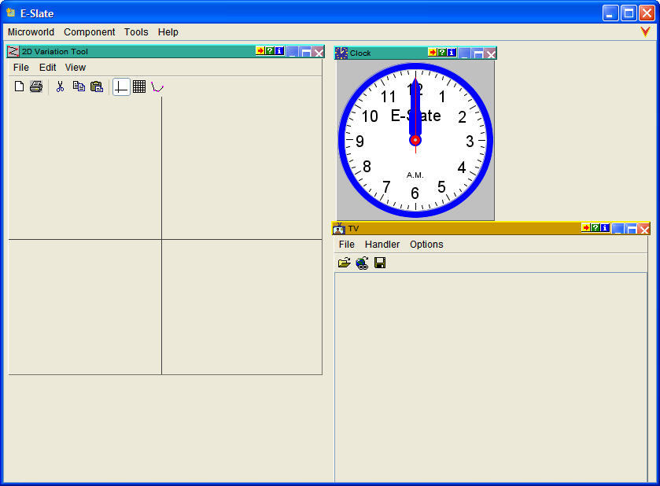
Task: Click the Paste icon in 2D Variation toolbar
Action: [96, 87]
